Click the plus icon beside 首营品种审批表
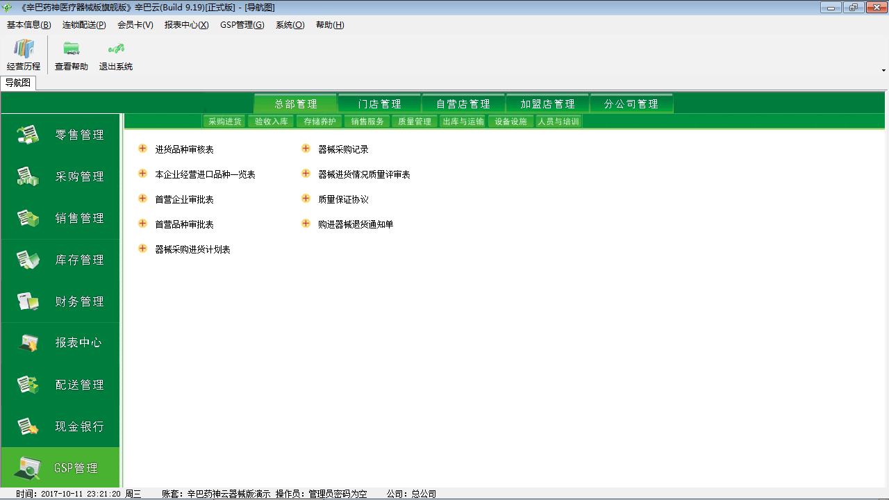This screenshot has height=500, width=889. coord(142,224)
